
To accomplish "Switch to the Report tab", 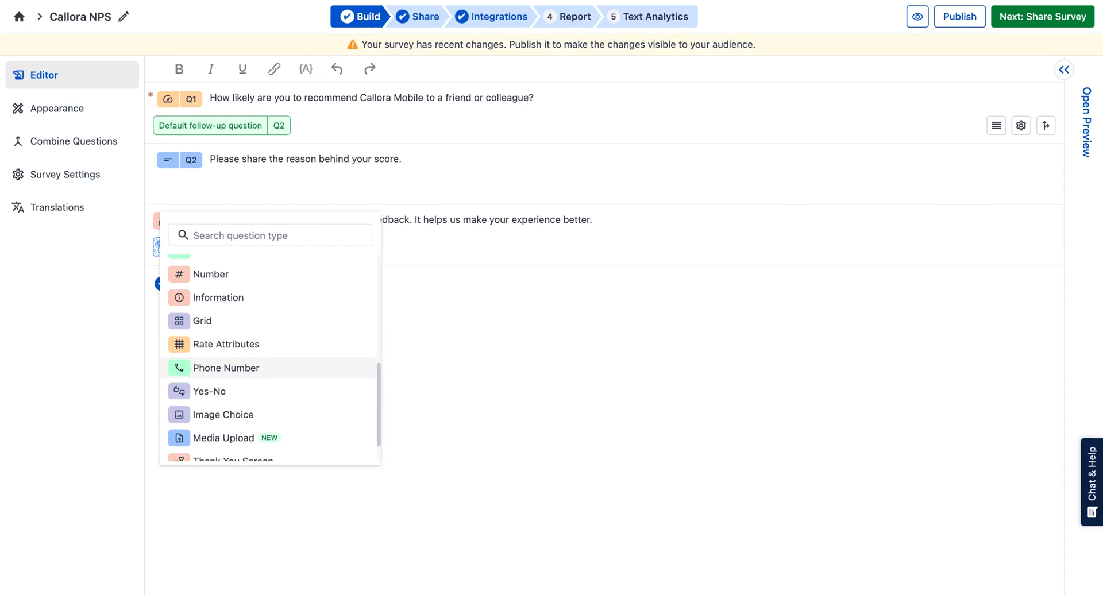I will (x=567, y=17).
